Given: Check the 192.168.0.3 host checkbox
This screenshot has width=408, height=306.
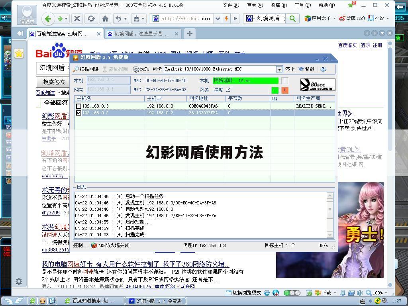Looking at the screenshot, I should point(78,106).
